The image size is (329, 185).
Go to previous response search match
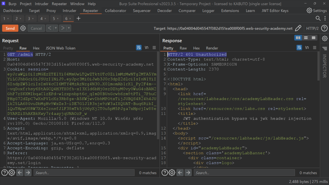180,173
